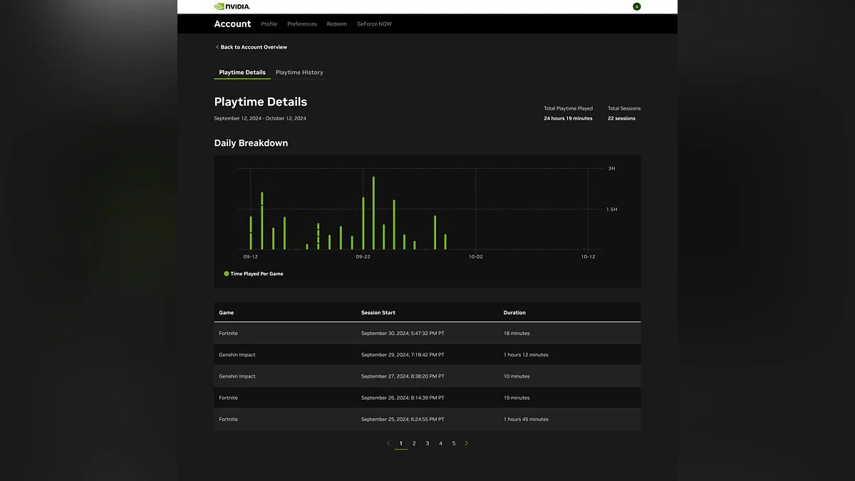The height and width of the screenshot is (481, 855).
Task: Open the GeForce NOW menu item
Action: coord(374,24)
